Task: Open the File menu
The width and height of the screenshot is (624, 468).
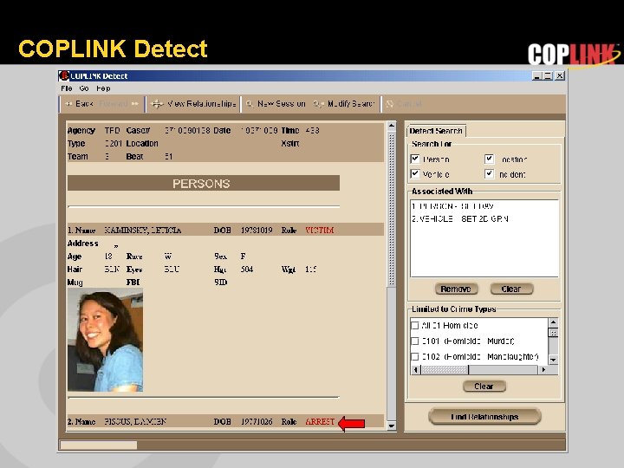Action: tap(67, 88)
